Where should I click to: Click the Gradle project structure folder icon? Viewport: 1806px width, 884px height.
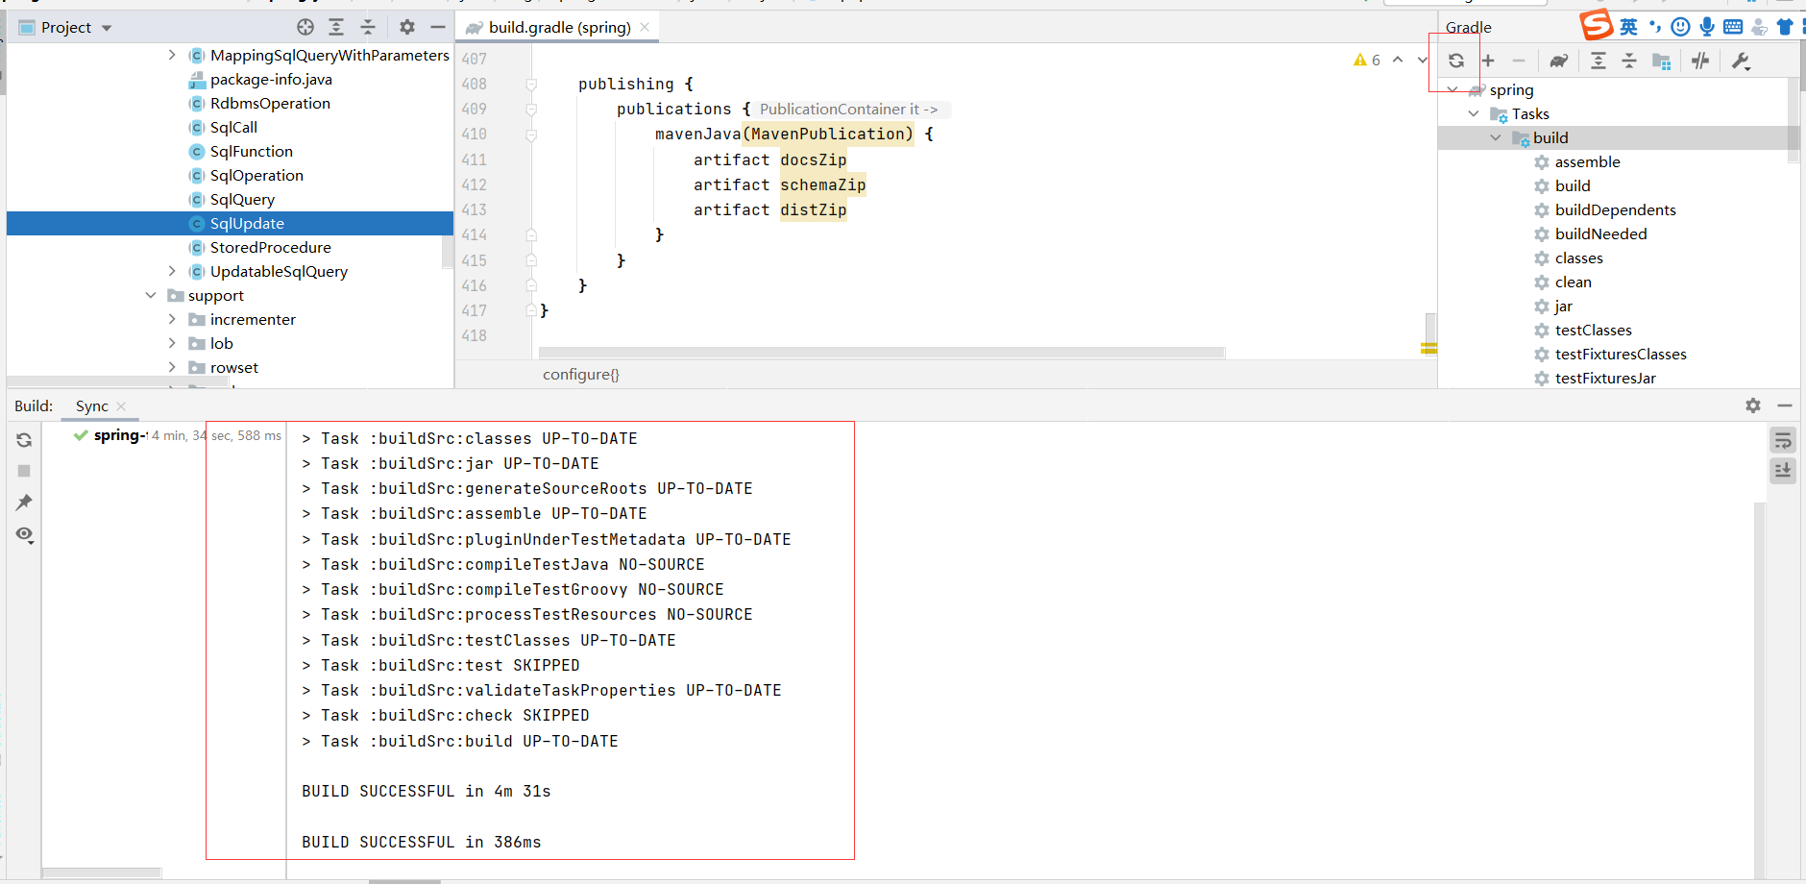[1661, 61]
